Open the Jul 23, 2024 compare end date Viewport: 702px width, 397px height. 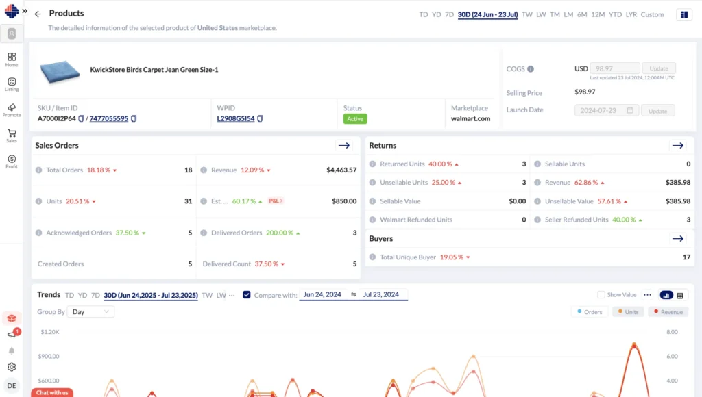(381, 294)
